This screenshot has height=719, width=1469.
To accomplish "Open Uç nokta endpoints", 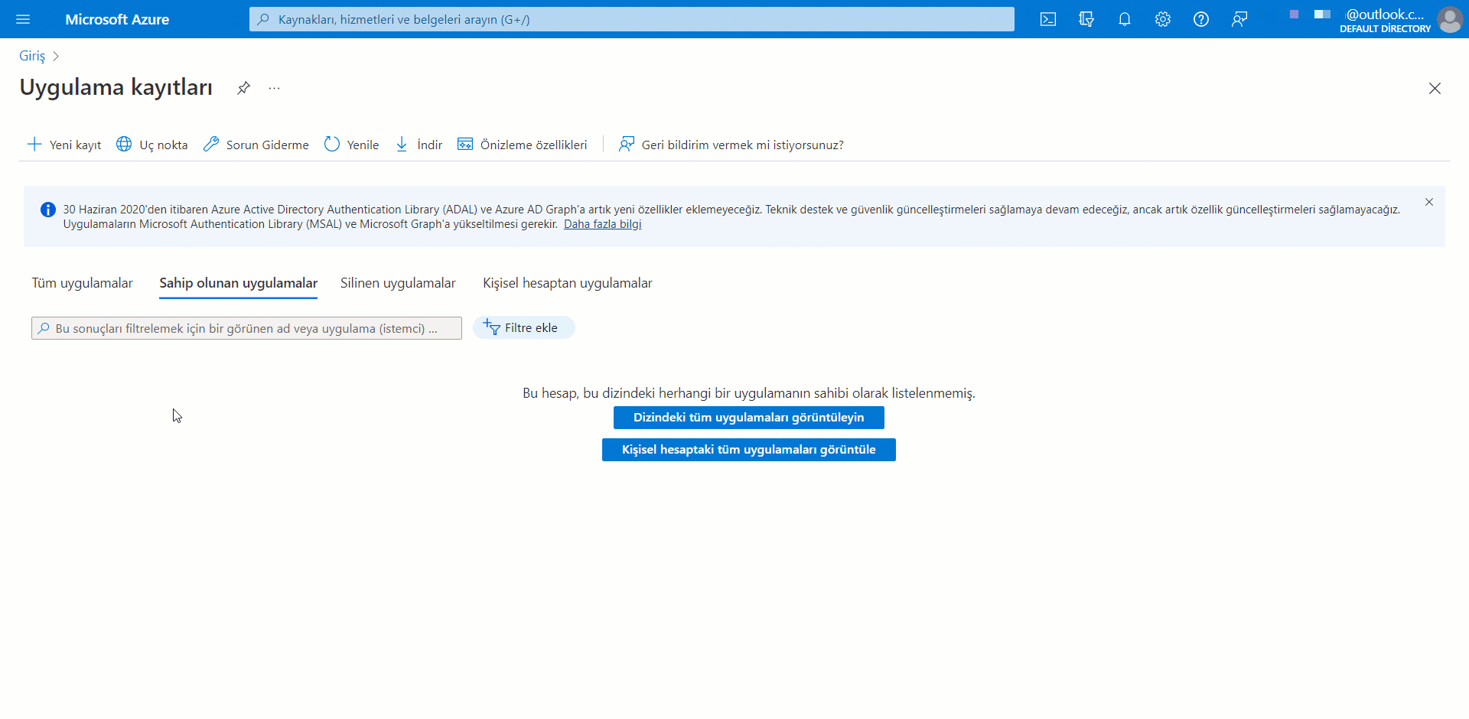I will pyautogui.click(x=152, y=145).
